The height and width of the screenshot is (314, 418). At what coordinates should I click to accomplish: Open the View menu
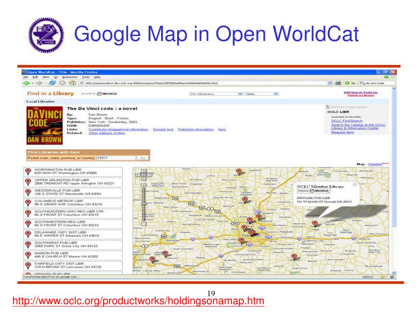(46, 77)
